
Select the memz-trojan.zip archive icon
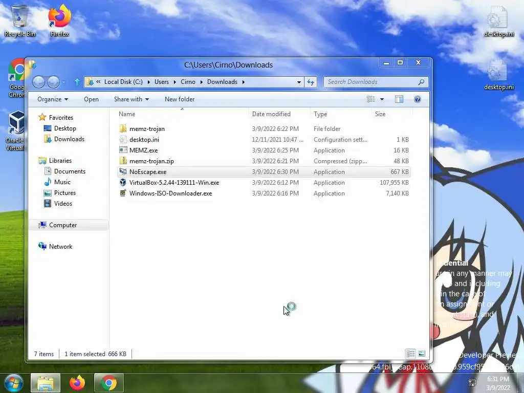[123, 161]
